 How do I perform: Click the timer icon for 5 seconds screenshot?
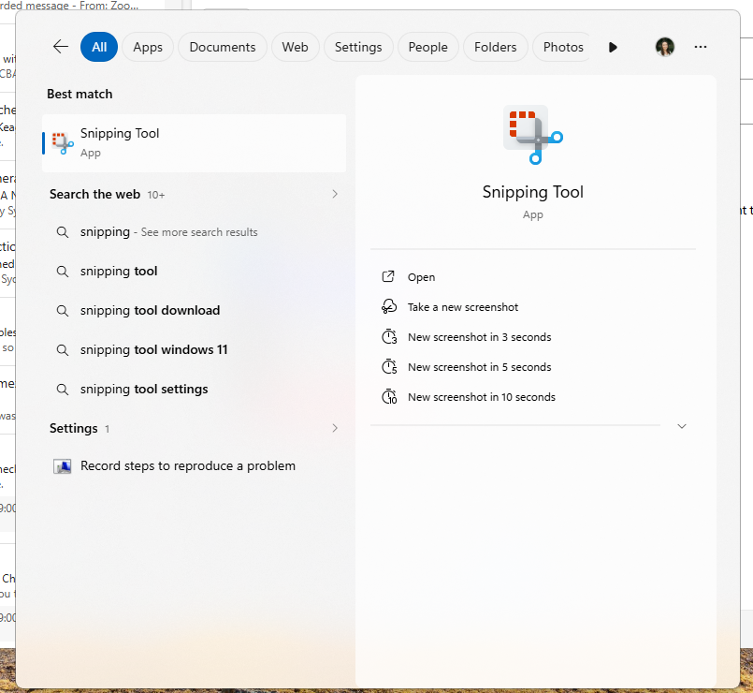pos(389,367)
